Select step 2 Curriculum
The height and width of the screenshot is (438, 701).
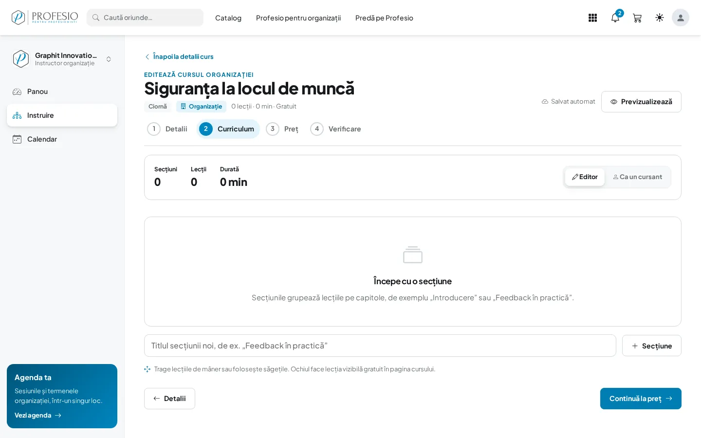[x=228, y=129]
